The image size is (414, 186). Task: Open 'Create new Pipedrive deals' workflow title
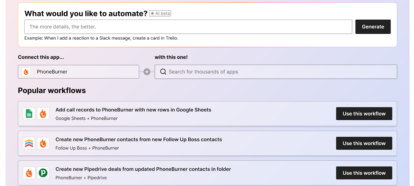tap(143, 169)
